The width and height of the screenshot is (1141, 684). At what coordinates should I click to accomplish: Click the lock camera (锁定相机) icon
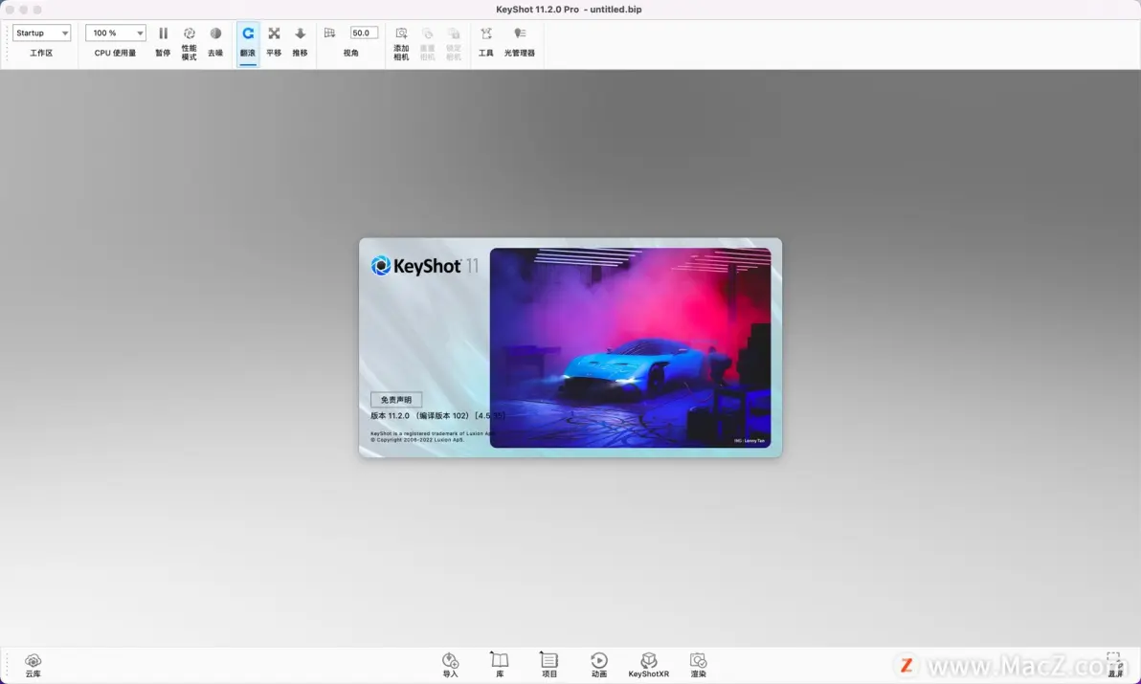click(x=454, y=33)
